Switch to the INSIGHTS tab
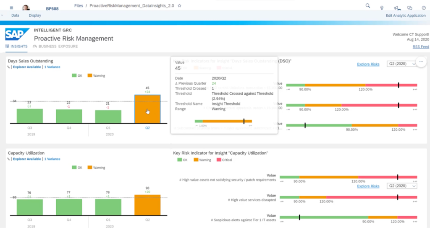Viewport: 430px width, 228px height. coord(19,46)
